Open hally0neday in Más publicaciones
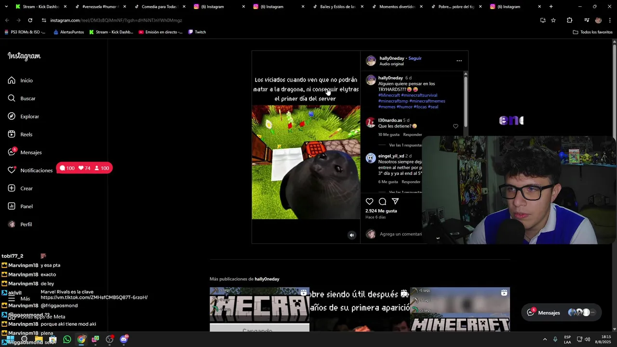This screenshot has width=617, height=347. pos(267,279)
